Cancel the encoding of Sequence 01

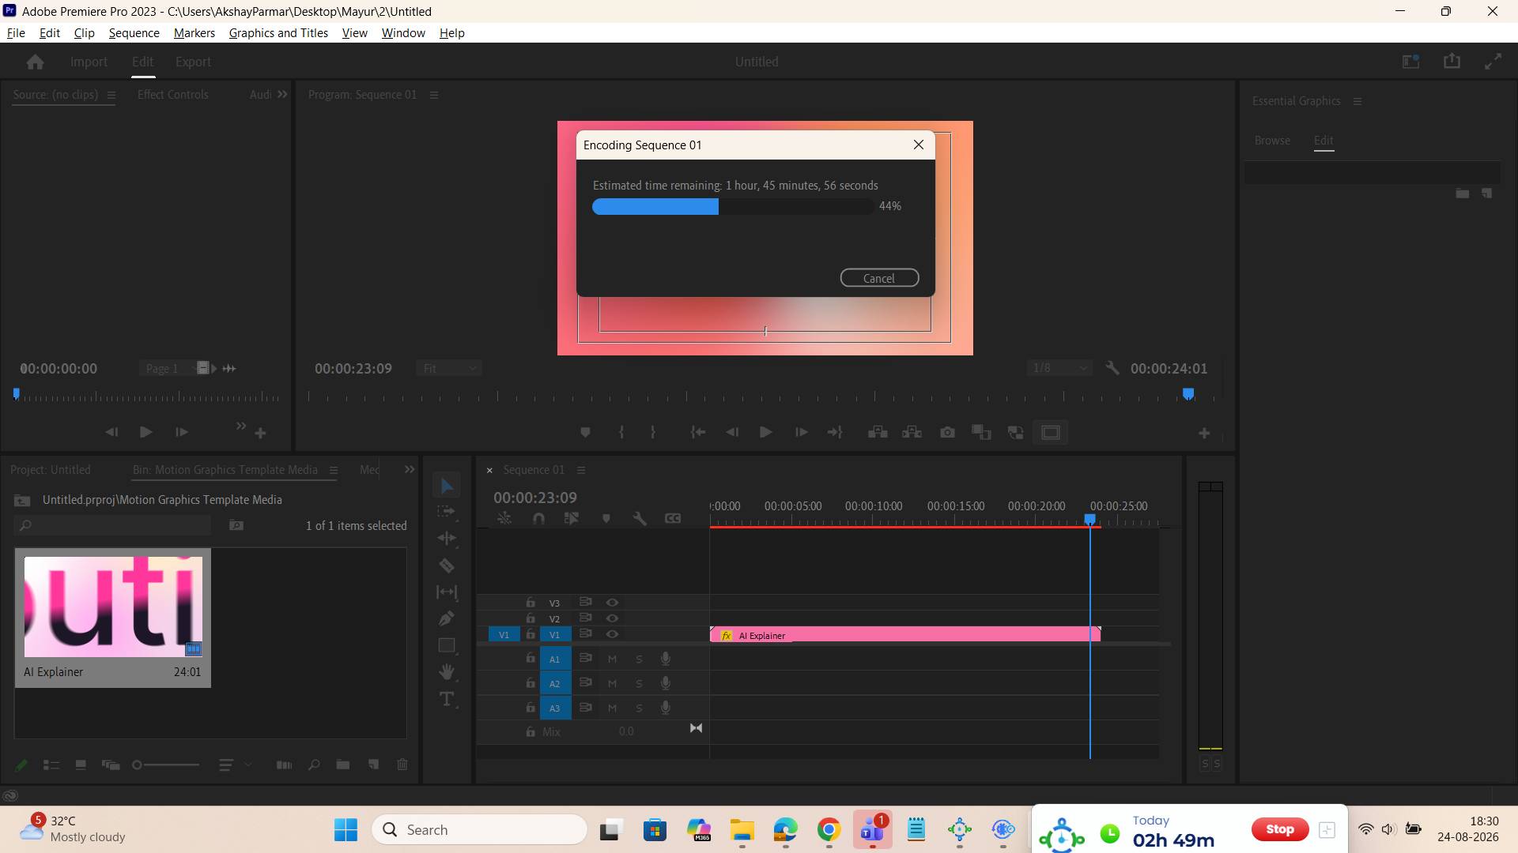[x=879, y=278]
